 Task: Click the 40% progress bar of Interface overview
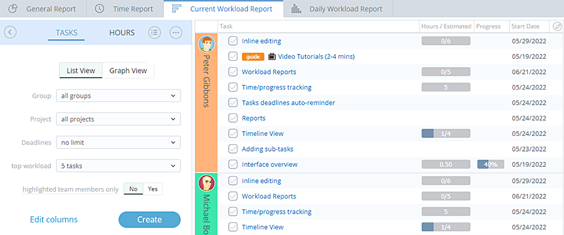[491, 164]
